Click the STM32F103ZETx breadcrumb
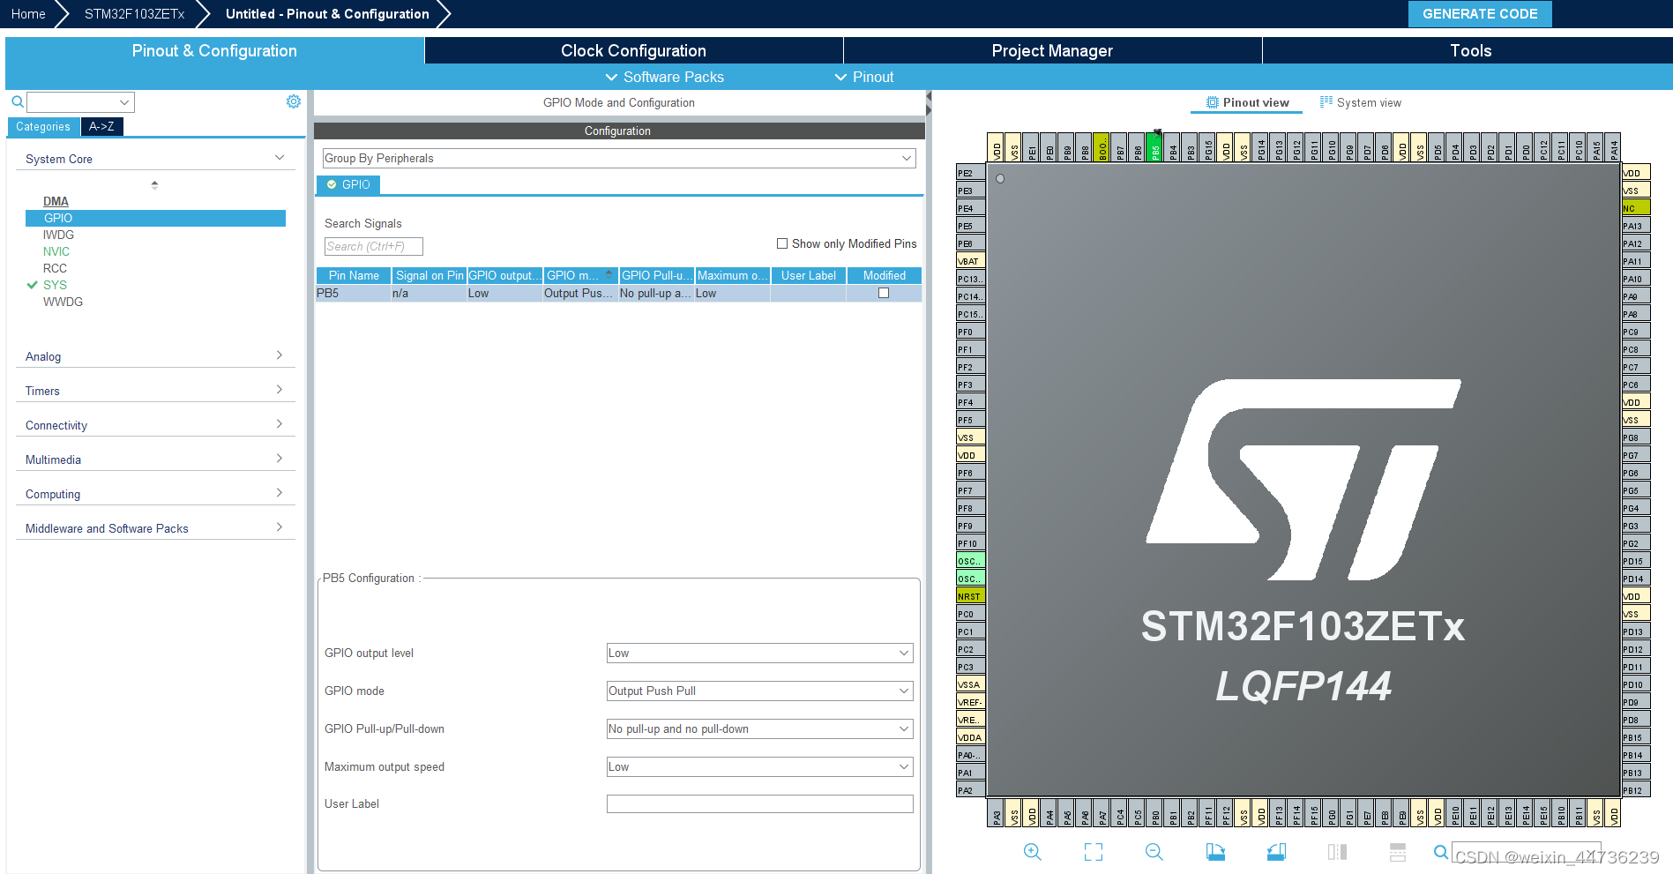The height and width of the screenshot is (874, 1673). (134, 14)
